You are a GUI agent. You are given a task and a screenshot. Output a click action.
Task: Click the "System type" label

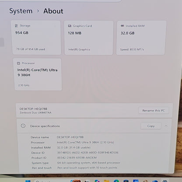coord(40,163)
